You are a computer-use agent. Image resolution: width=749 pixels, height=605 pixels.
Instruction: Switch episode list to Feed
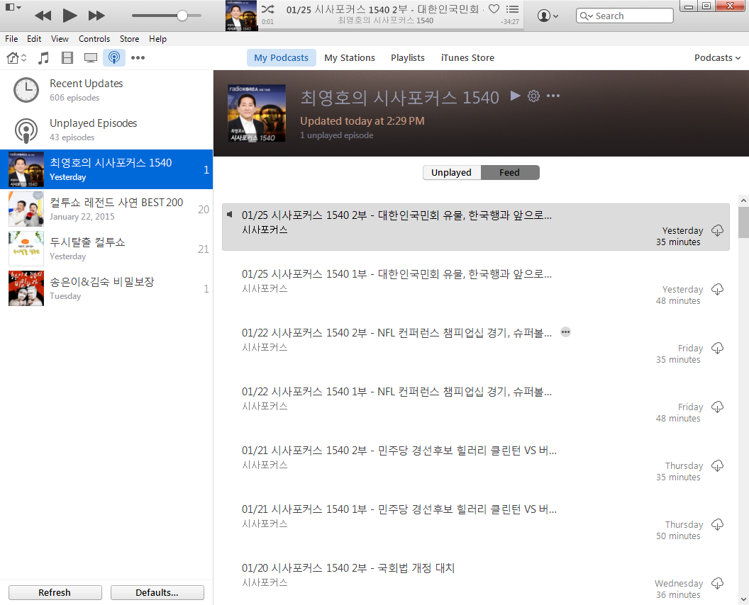pyautogui.click(x=510, y=173)
